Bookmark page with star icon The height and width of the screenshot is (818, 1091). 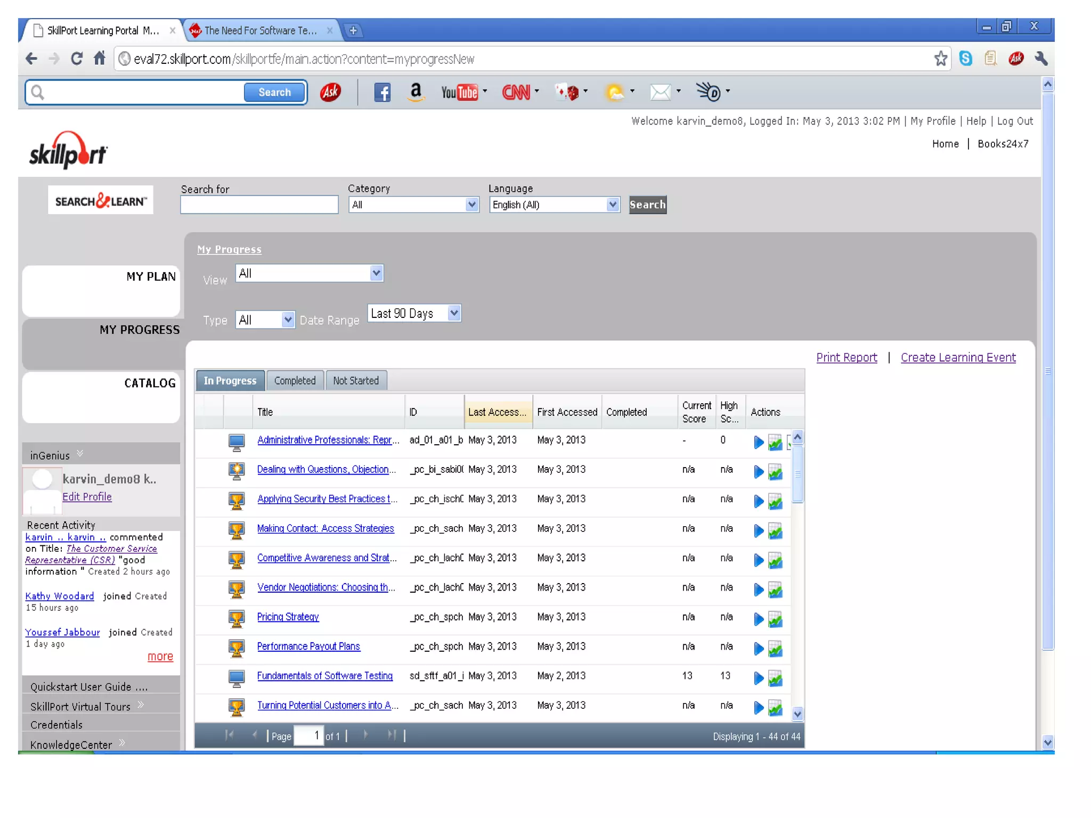click(940, 59)
